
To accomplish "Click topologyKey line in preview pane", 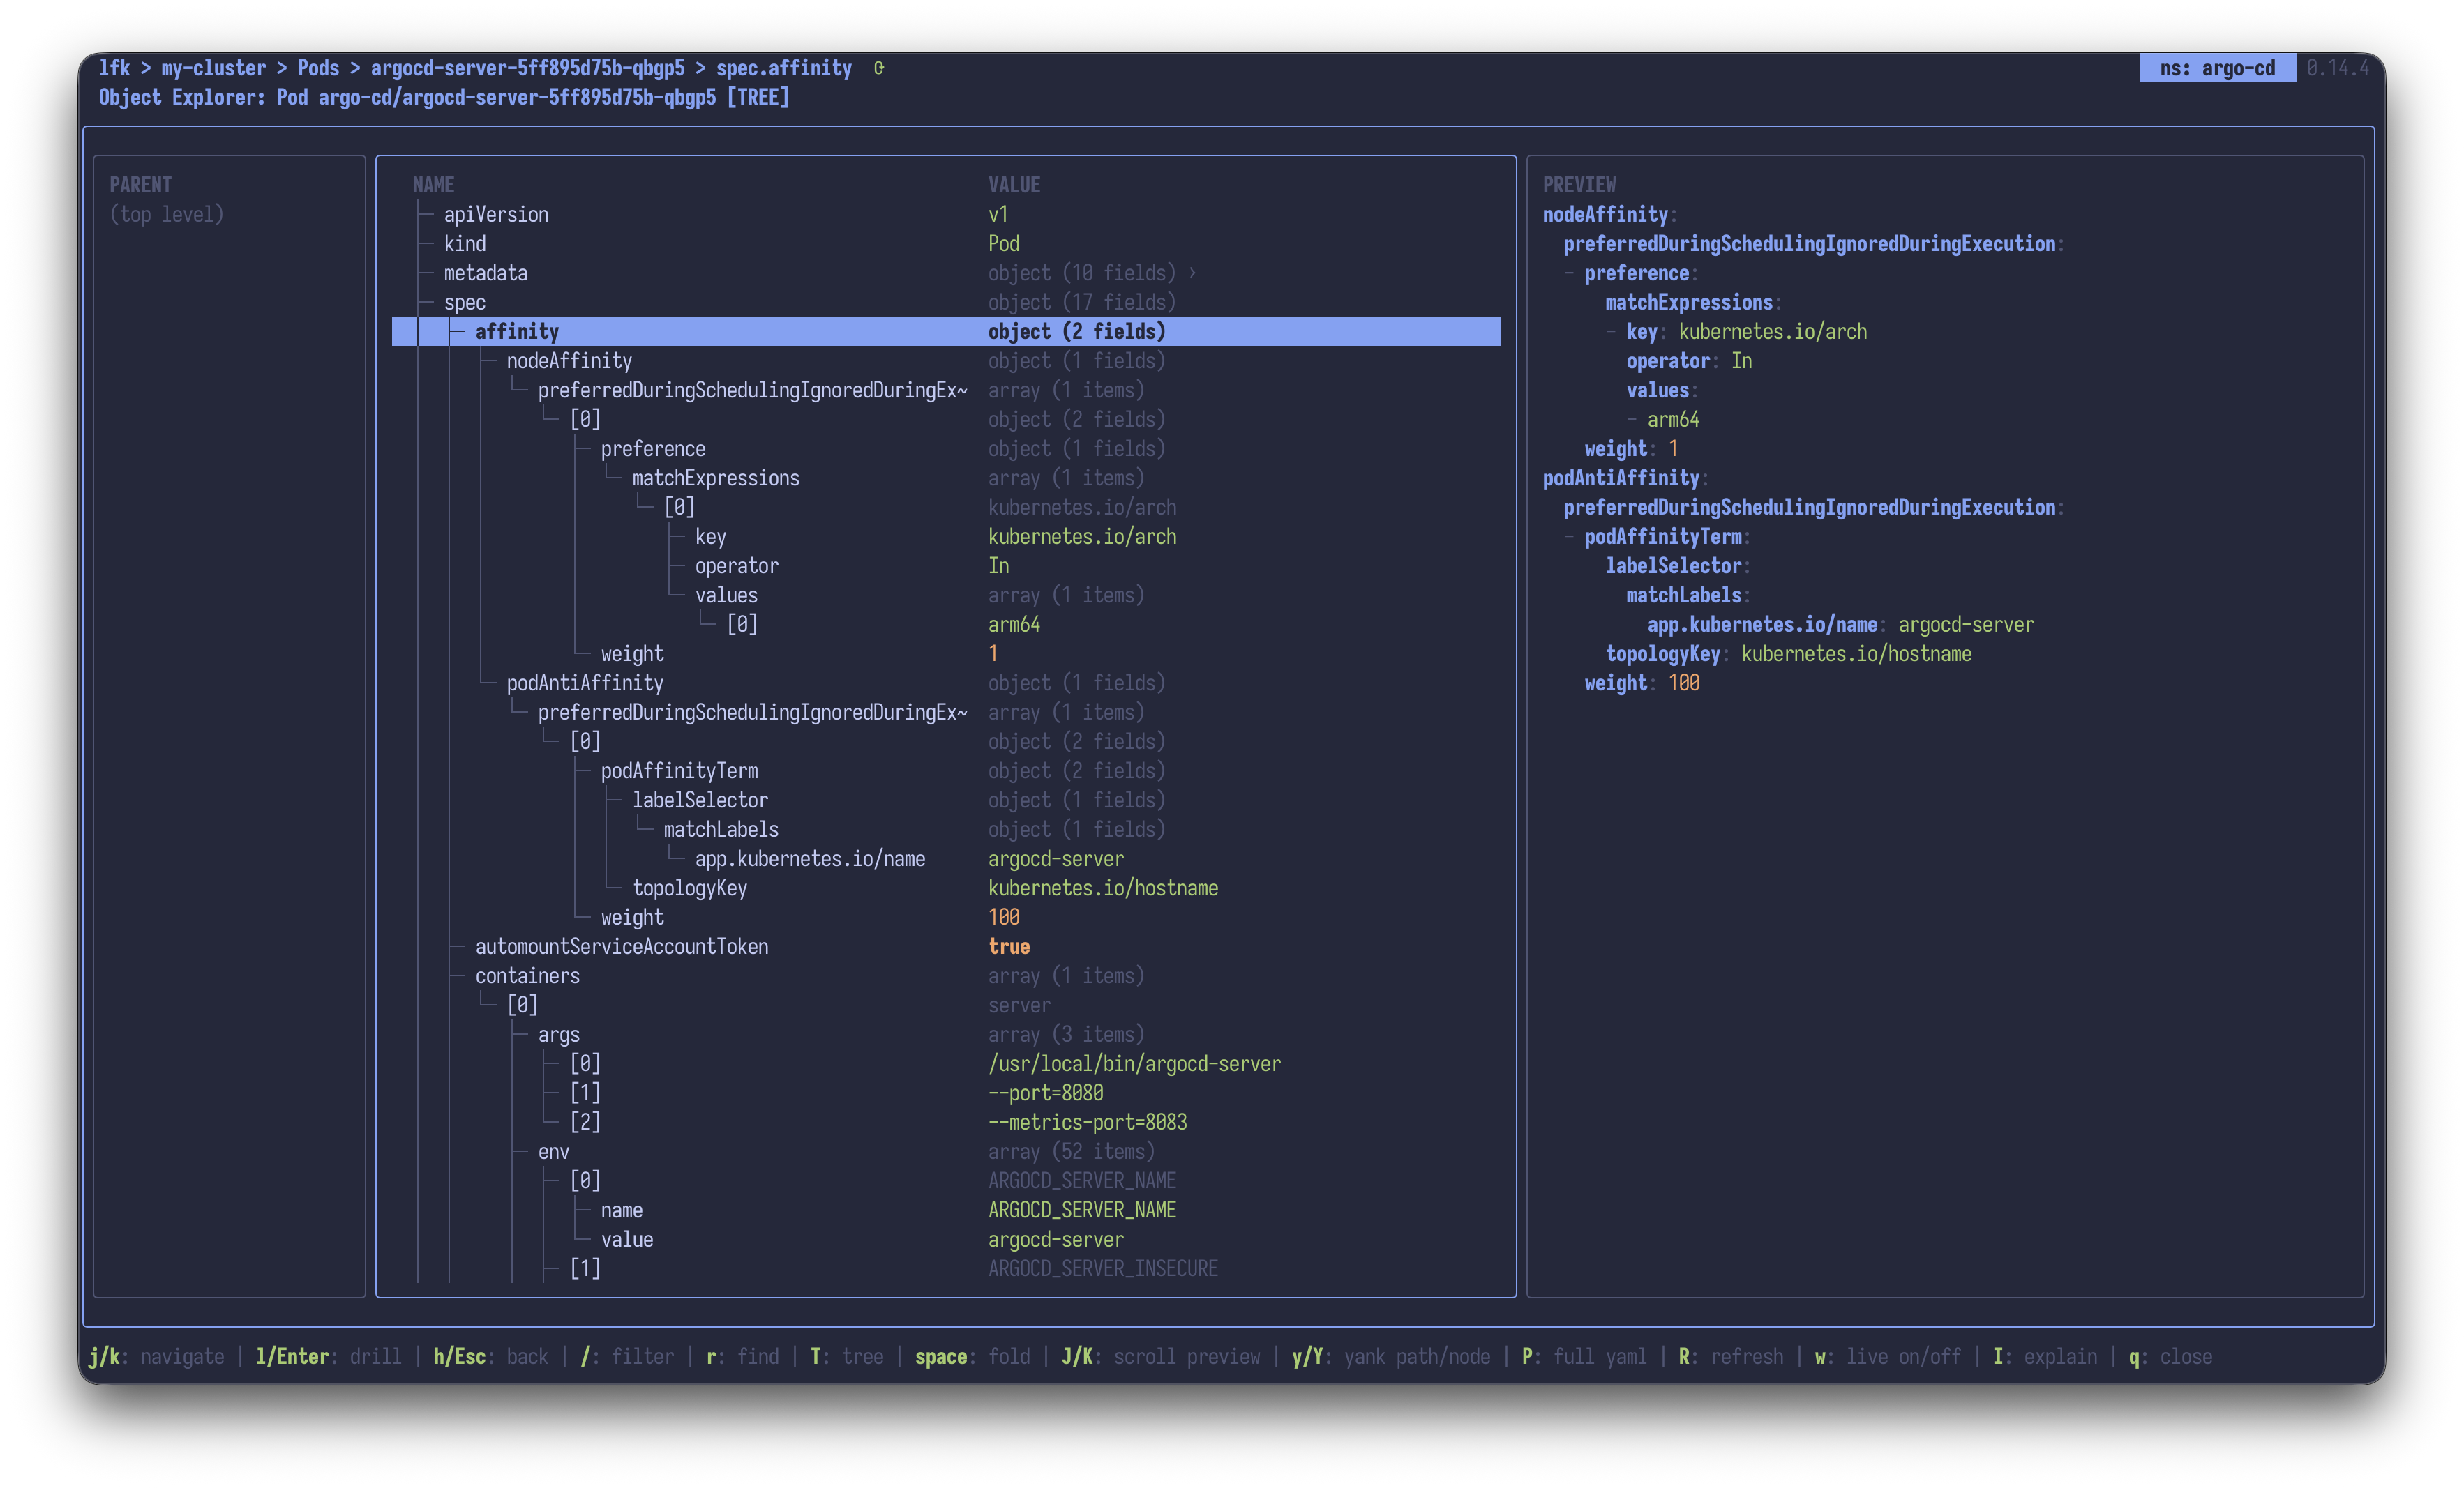I will coord(1788,653).
